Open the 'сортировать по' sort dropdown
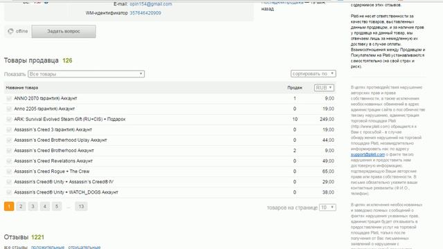The image size is (443, 249). [313, 74]
